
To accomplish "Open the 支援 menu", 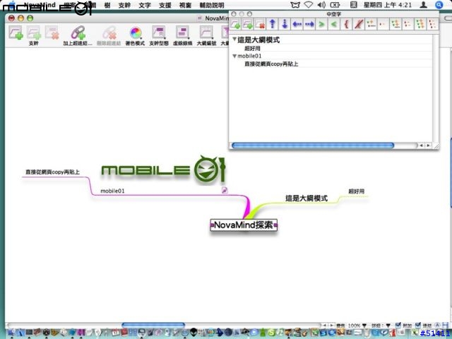I will [165, 5].
